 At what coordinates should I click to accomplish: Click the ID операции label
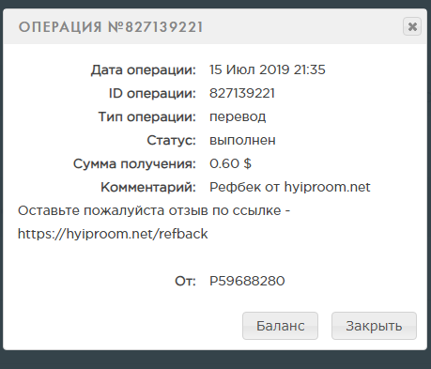coord(152,94)
